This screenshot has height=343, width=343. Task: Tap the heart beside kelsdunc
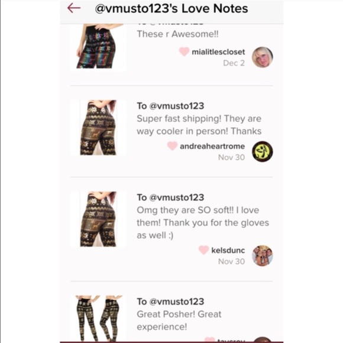[203, 250]
